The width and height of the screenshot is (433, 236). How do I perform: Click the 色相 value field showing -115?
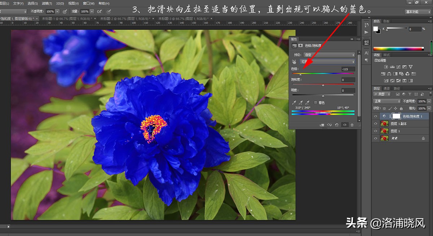point(348,69)
